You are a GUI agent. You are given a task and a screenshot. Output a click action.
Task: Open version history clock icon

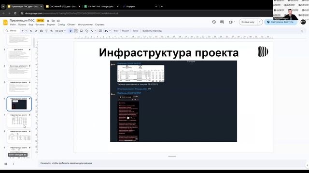coord(214,22)
